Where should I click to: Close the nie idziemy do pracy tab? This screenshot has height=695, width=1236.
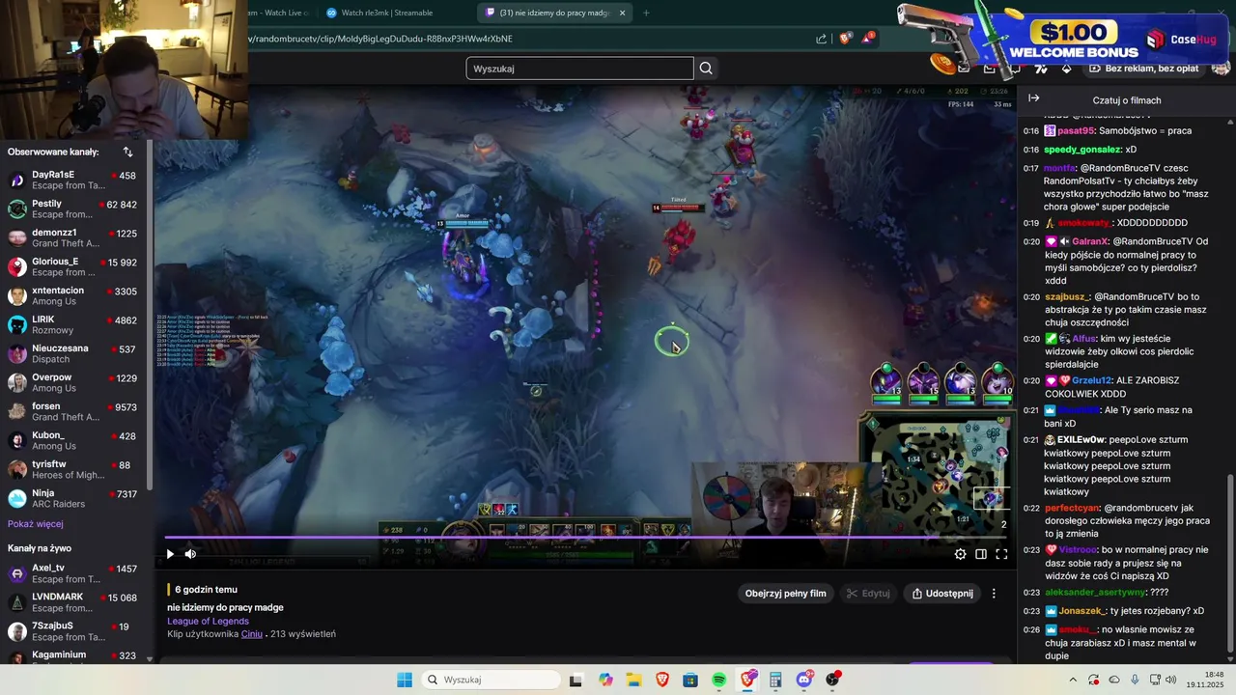point(623,13)
